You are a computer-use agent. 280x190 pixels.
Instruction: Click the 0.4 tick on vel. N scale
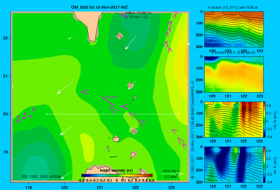[269, 106]
